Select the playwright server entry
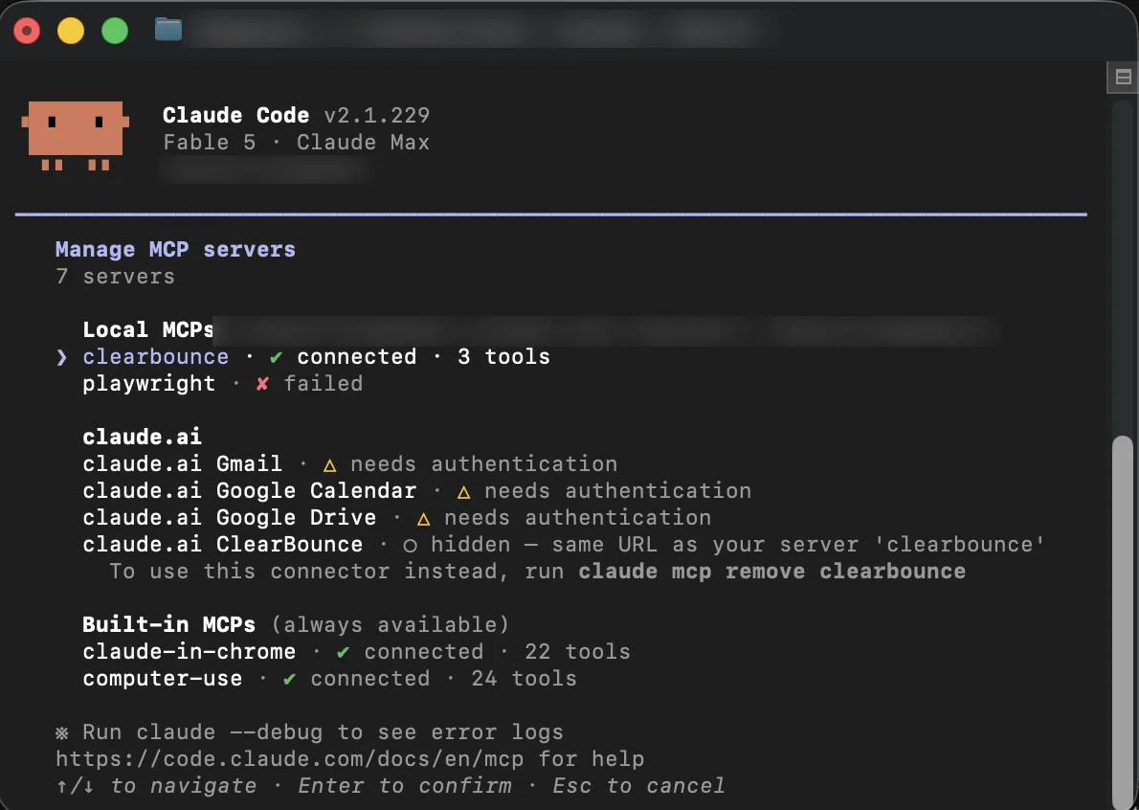1139x810 pixels. [x=222, y=384]
